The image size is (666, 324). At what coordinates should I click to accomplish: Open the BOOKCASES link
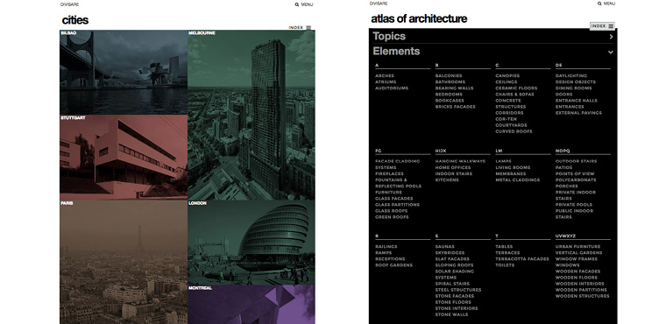[450, 101]
